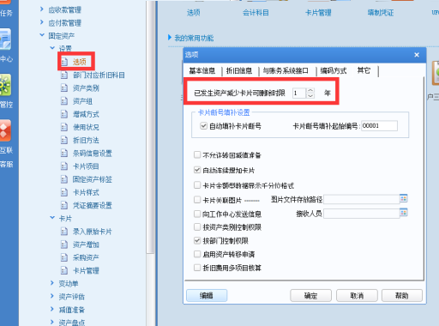Screen dimensions: 439x326
Task: Toggle 自动连续增加卡片 checkbox
Action: (197, 170)
